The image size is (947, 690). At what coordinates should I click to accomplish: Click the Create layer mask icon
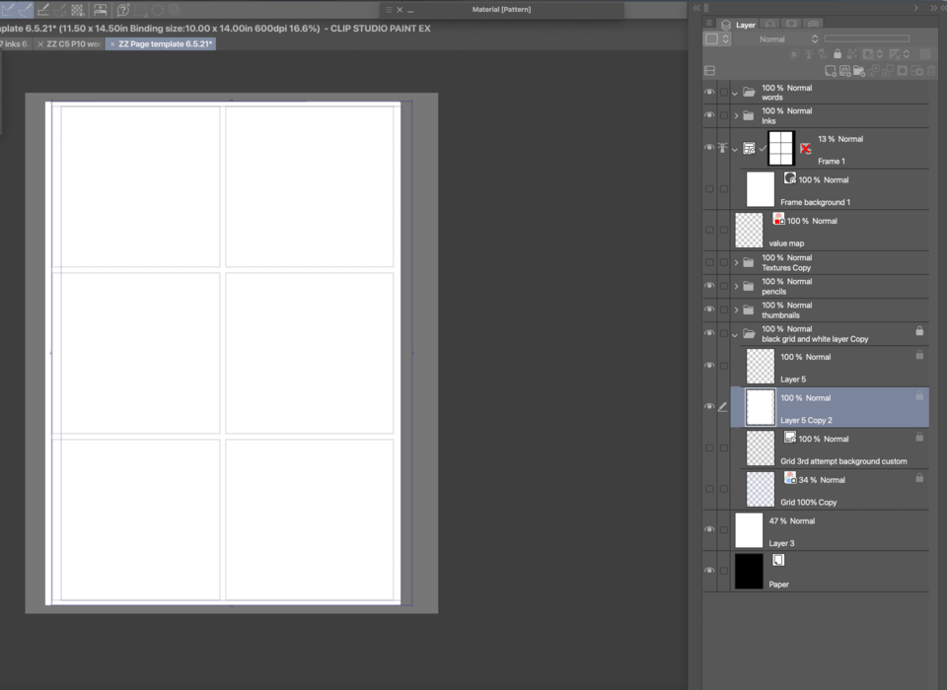903,71
